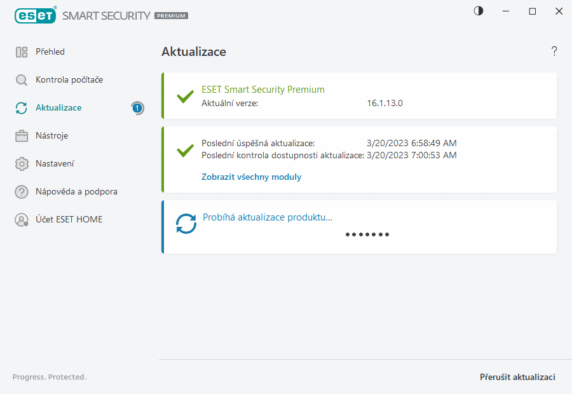572x394 pixels.
Task: Click the Kontrola počítače magnifier icon
Action: 22,80
